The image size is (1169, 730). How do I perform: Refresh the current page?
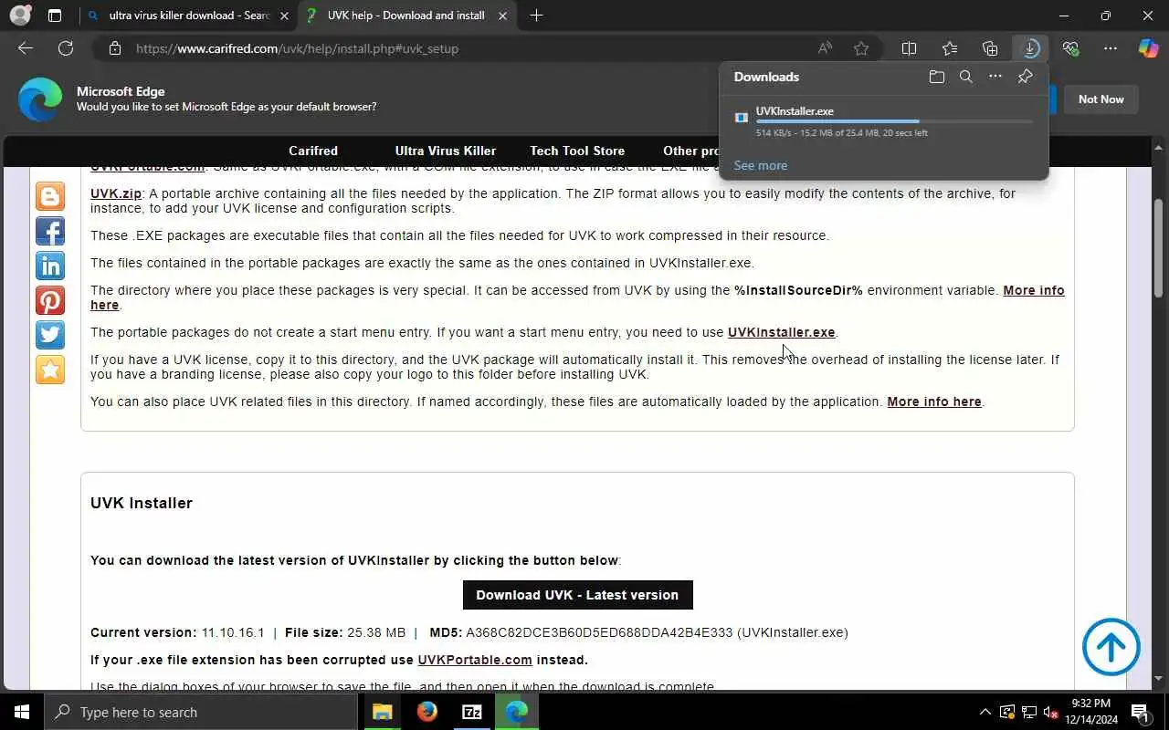66,48
